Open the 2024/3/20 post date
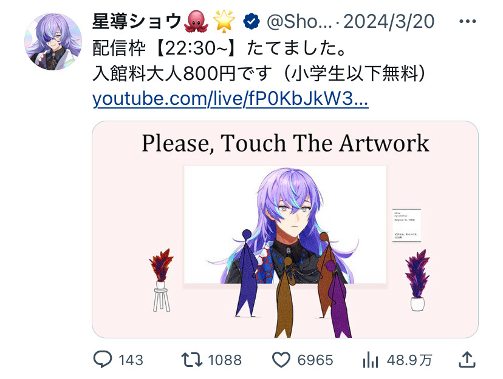The width and height of the screenshot is (503, 379). pyautogui.click(x=389, y=22)
